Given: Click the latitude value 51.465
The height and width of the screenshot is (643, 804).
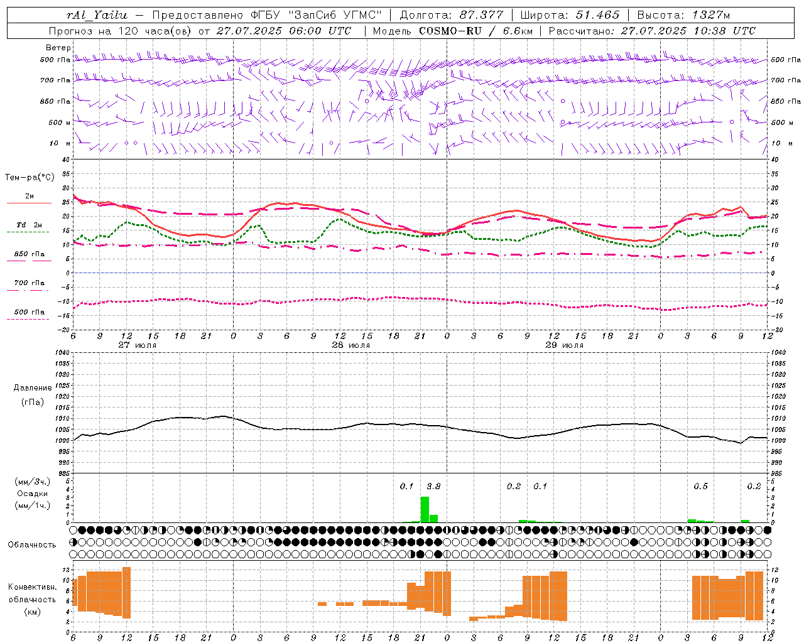Looking at the screenshot, I should pyautogui.click(x=598, y=15).
